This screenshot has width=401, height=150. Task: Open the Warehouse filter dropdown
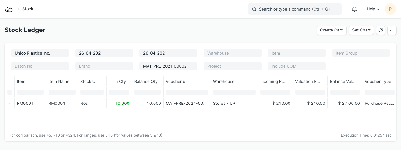[x=232, y=53]
